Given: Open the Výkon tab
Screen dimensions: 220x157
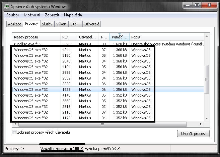Looking at the screenshot, I should click(61, 24).
